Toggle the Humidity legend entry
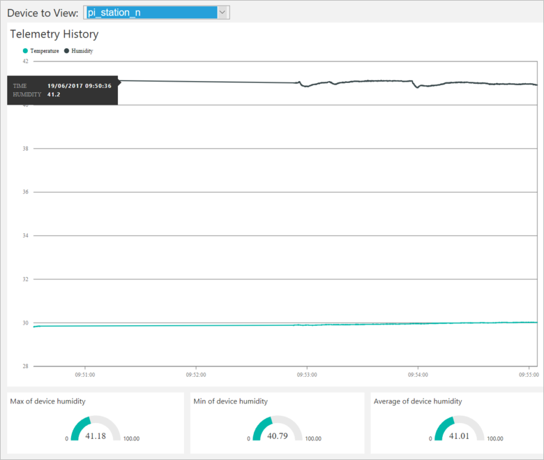This screenshot has height=460, width=544. click(x=82, y=51)
